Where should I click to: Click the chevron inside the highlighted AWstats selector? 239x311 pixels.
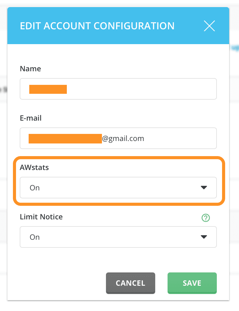204,188
